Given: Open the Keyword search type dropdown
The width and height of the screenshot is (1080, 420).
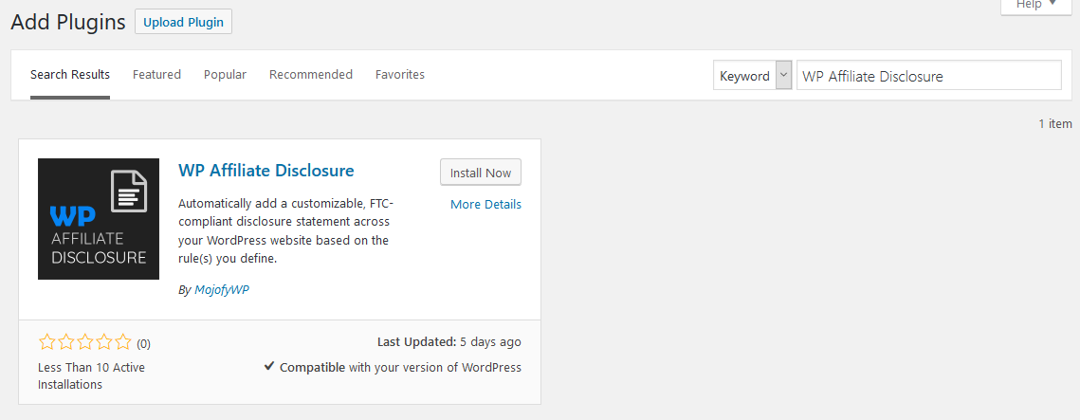Looking at the screenshot, I should tap(752, 75).
